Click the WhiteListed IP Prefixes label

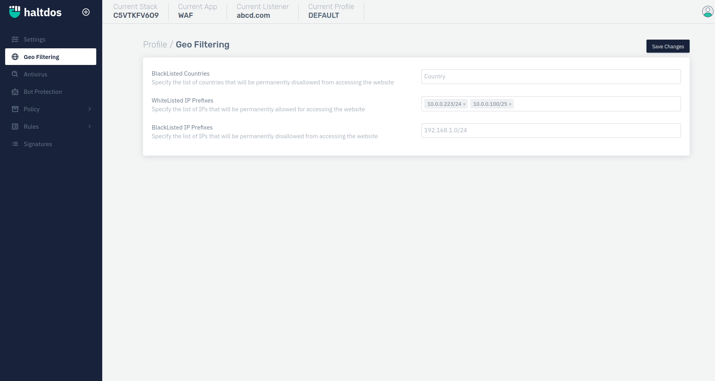pyautogui.click(x=183, y=101)
